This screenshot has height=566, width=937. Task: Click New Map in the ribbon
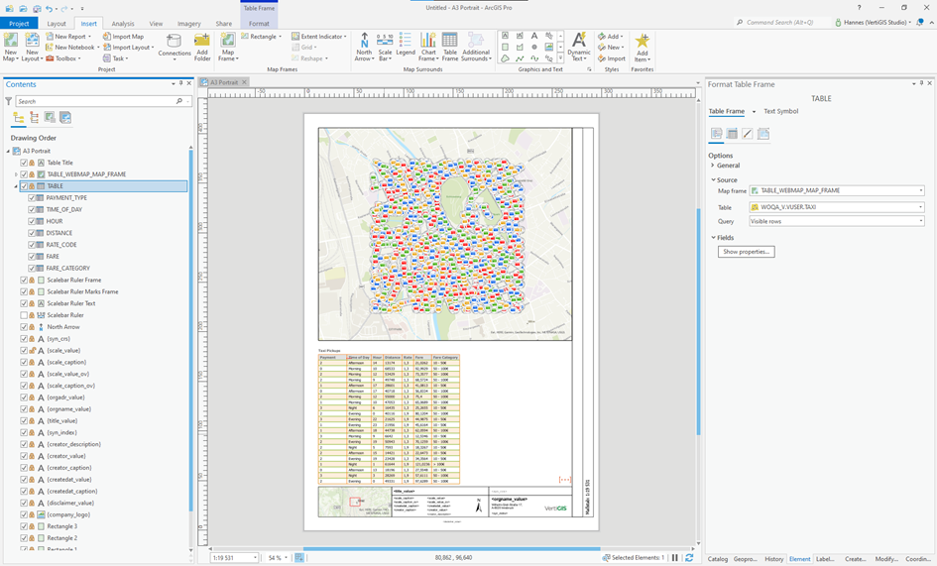click(x=10, y=47)
